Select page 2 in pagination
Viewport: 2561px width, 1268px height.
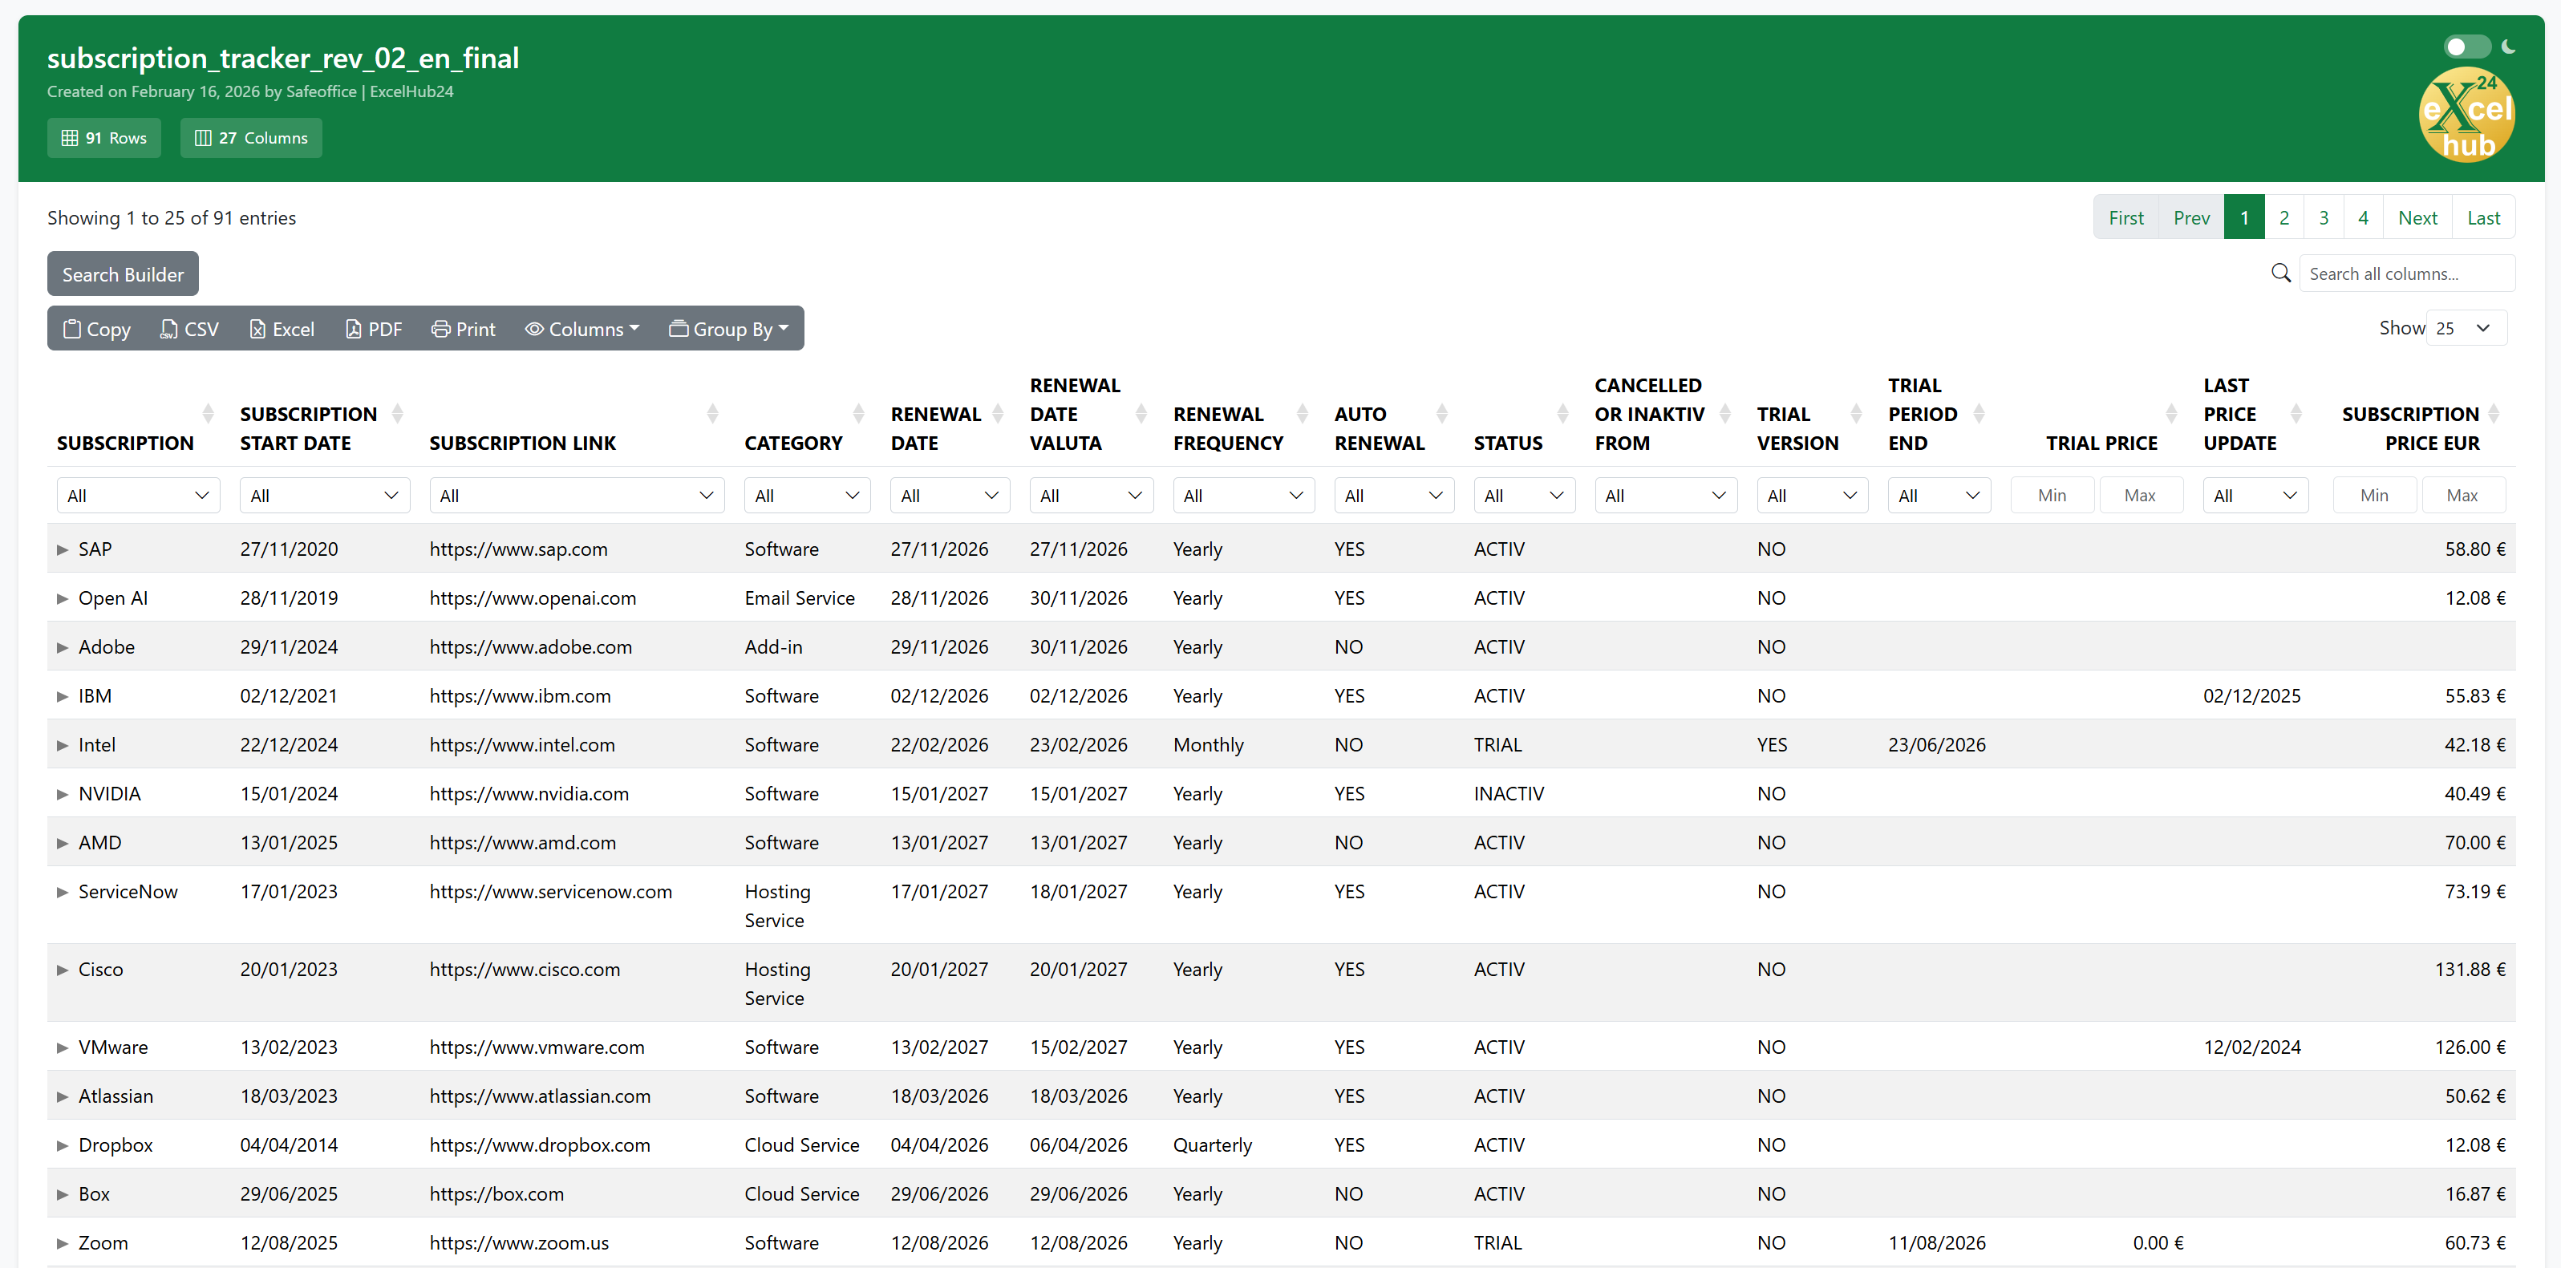(x=2283, y=217)
